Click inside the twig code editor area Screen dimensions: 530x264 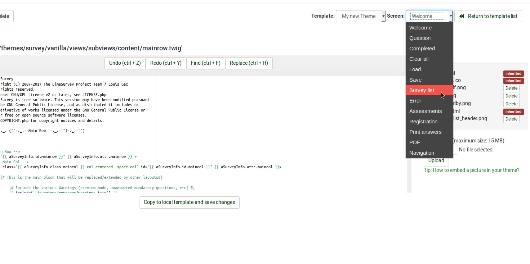pyautogui.click(x=216, y=144)
